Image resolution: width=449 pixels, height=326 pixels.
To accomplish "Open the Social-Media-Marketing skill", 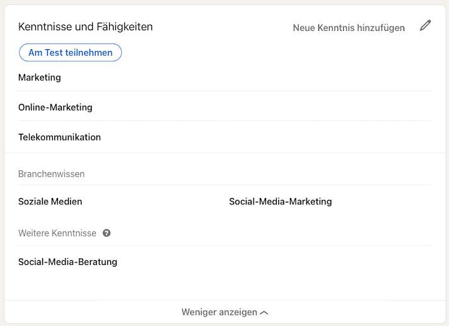I will pyautogui.click(x=280, y=202).
